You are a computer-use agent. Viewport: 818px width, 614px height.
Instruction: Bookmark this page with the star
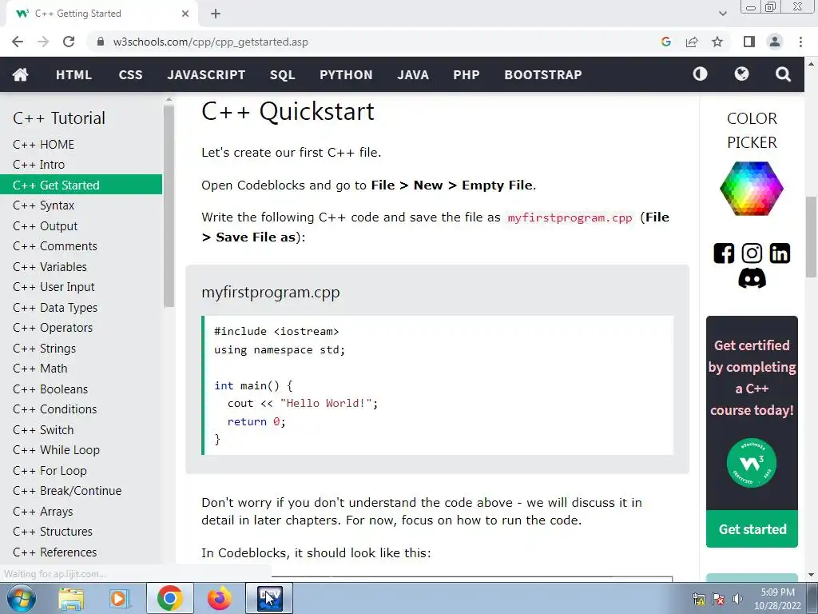(717, 42)
